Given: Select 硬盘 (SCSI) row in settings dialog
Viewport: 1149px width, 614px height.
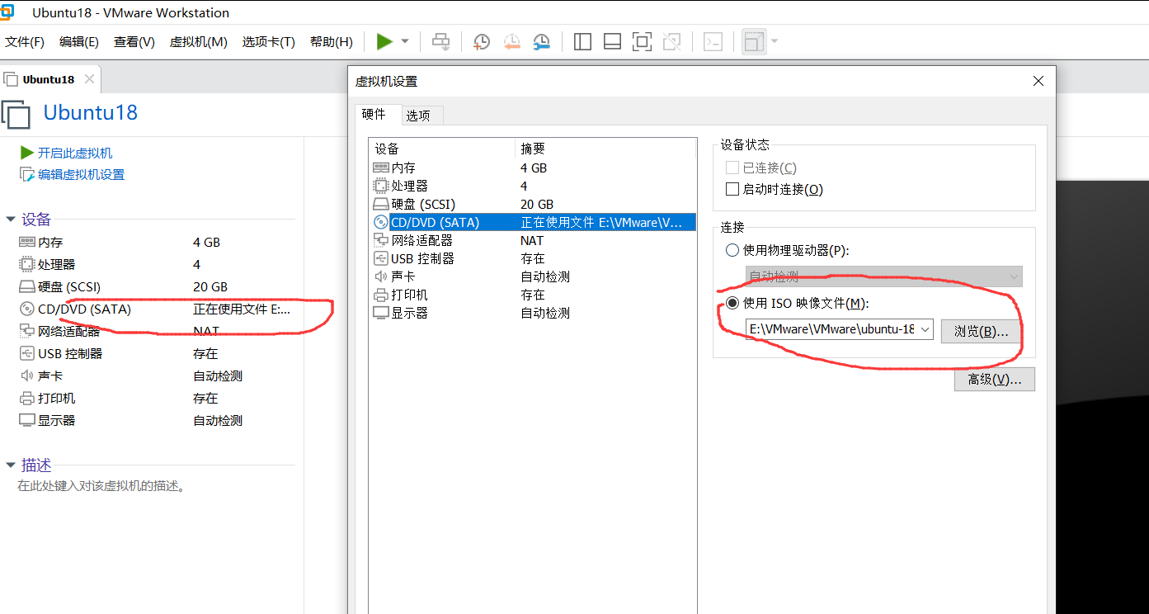Looking at the screenshot, I should coord(532,204).
